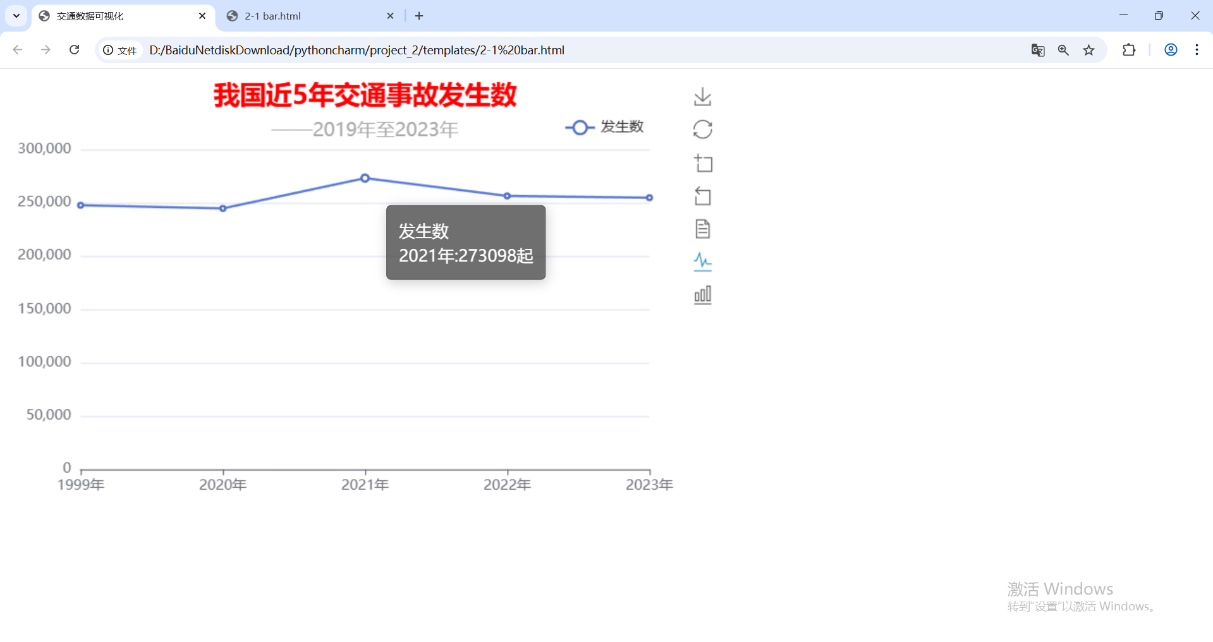Open the Chrome three-dot menu
This screenshot has width=1213, height=642.
(x=1197, y=50)
